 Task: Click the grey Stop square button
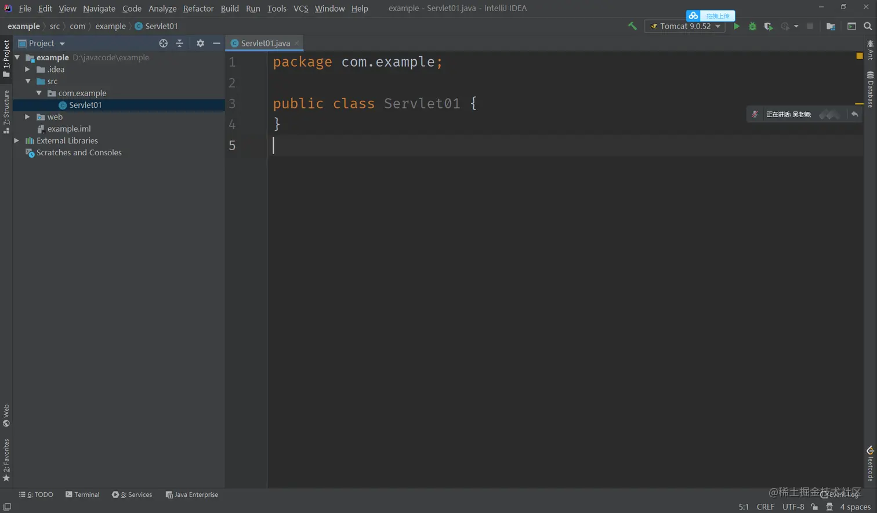(810, 26)
